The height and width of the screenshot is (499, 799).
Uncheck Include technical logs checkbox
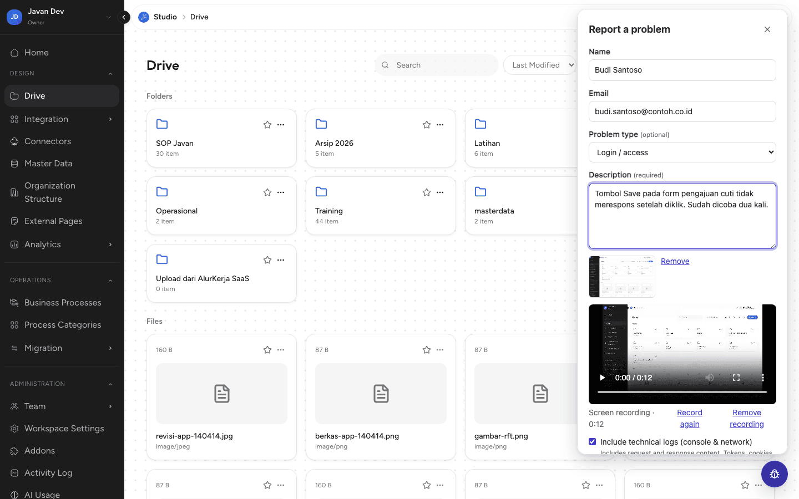[593, 442]
